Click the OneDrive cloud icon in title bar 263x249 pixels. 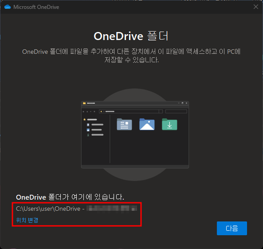tap(8, 7)
